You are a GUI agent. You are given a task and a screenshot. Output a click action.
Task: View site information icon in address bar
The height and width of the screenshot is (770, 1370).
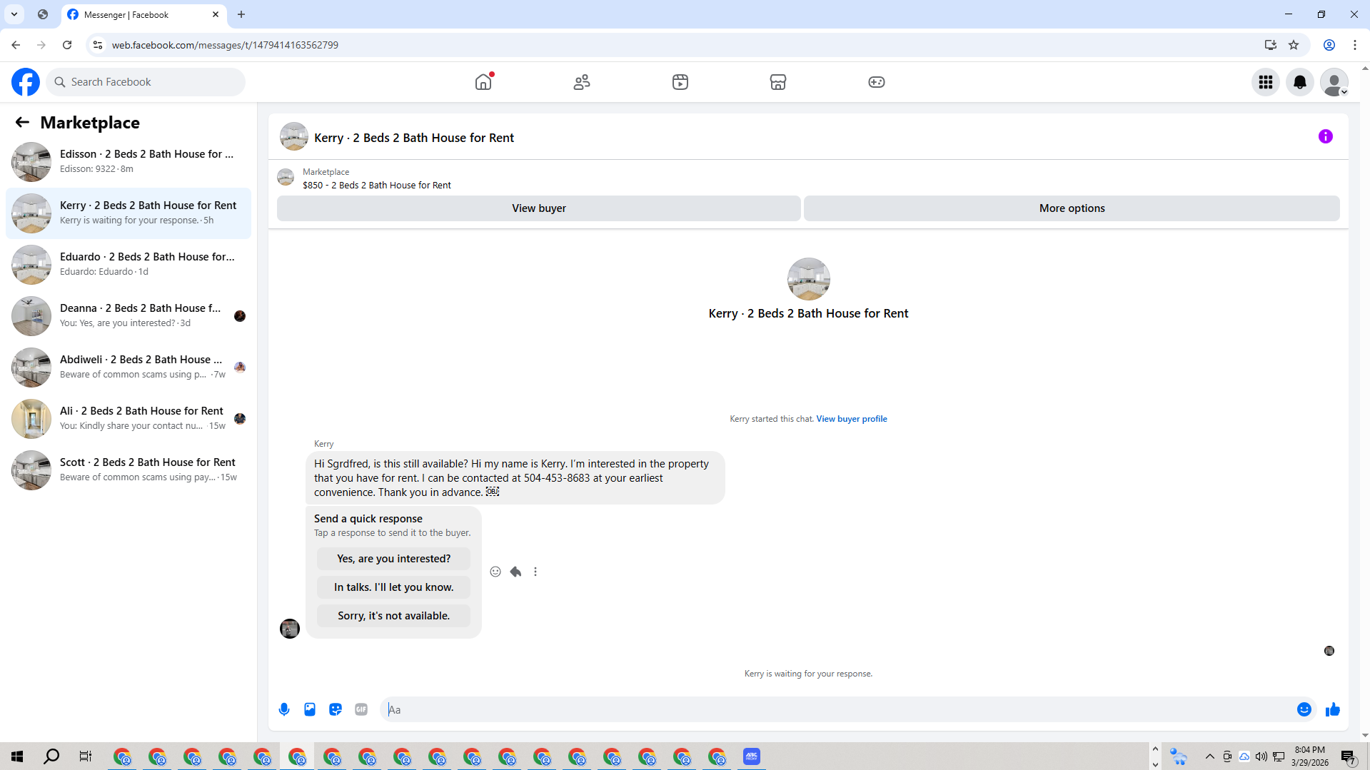click(x=98, y=45)
